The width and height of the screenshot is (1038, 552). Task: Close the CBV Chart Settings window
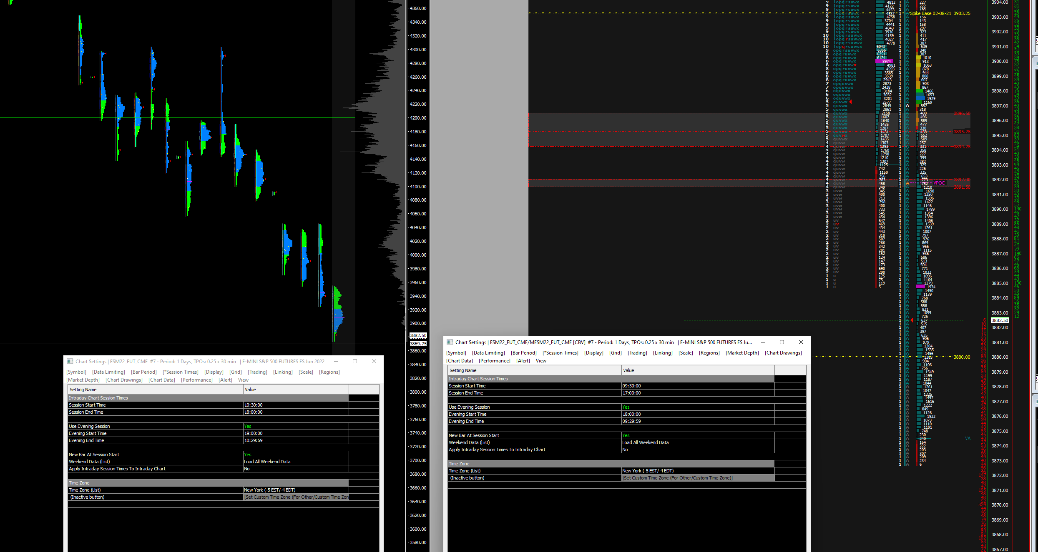(801, 342)
